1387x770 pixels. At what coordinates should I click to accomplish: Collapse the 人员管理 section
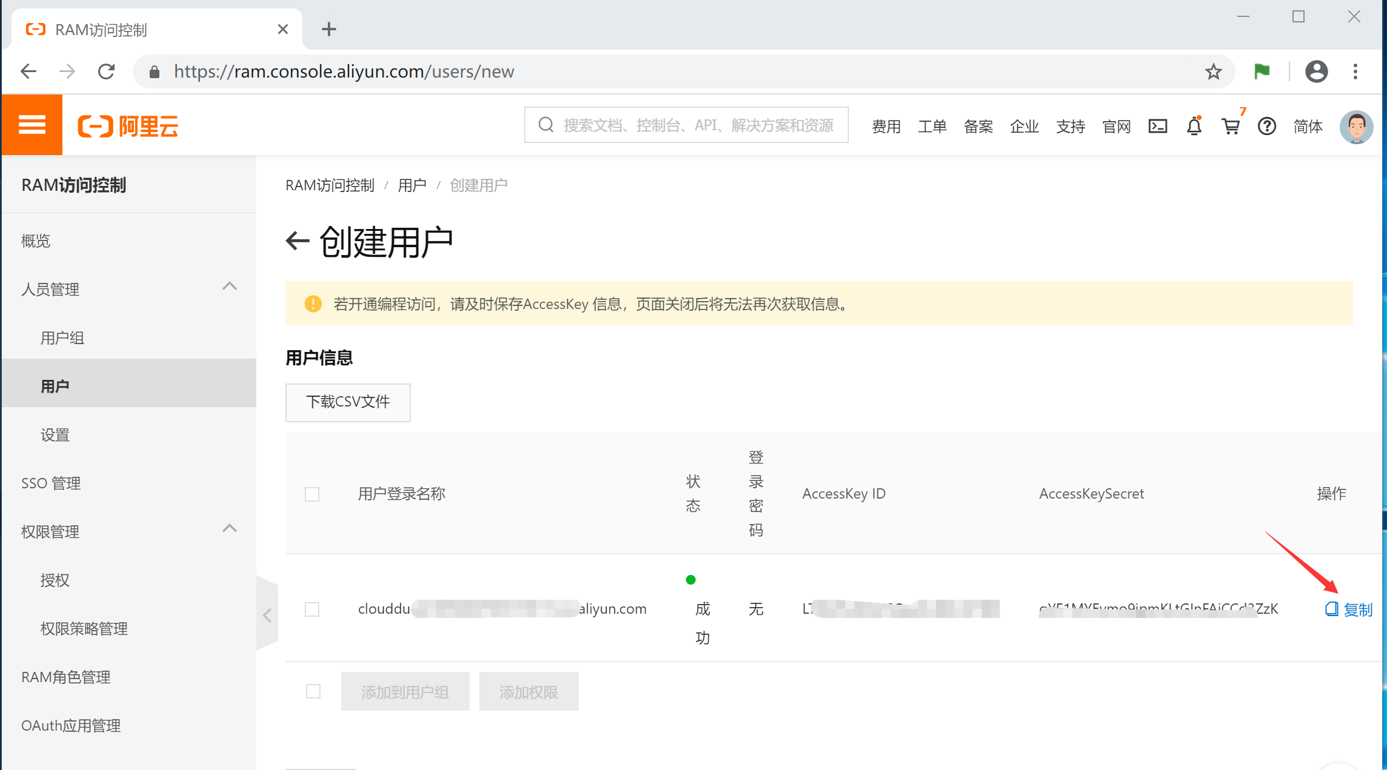coord(229,286)
